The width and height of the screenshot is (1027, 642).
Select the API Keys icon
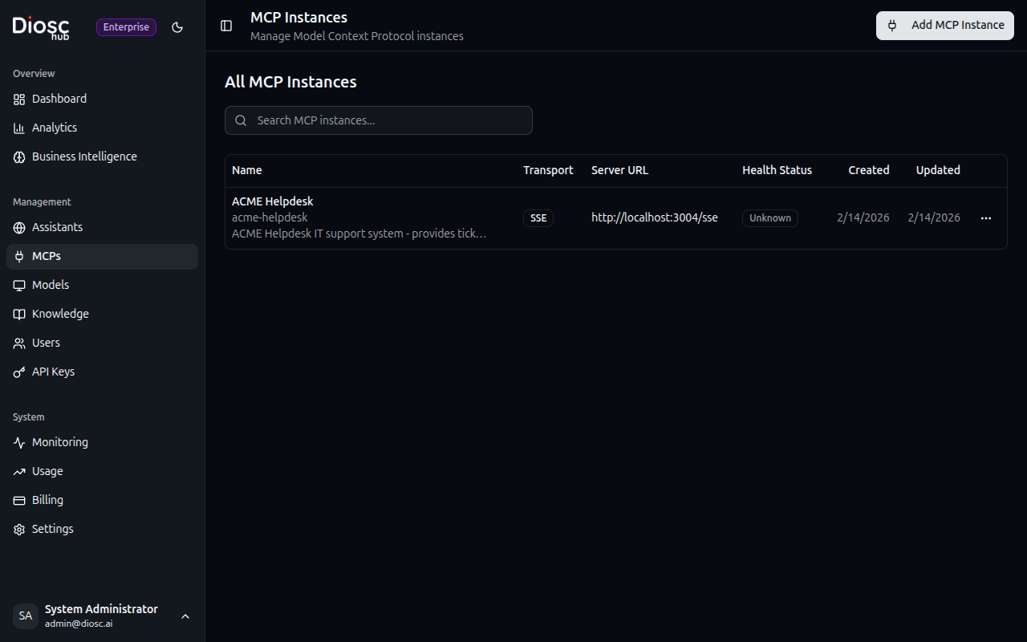click(x=18, y=372)
